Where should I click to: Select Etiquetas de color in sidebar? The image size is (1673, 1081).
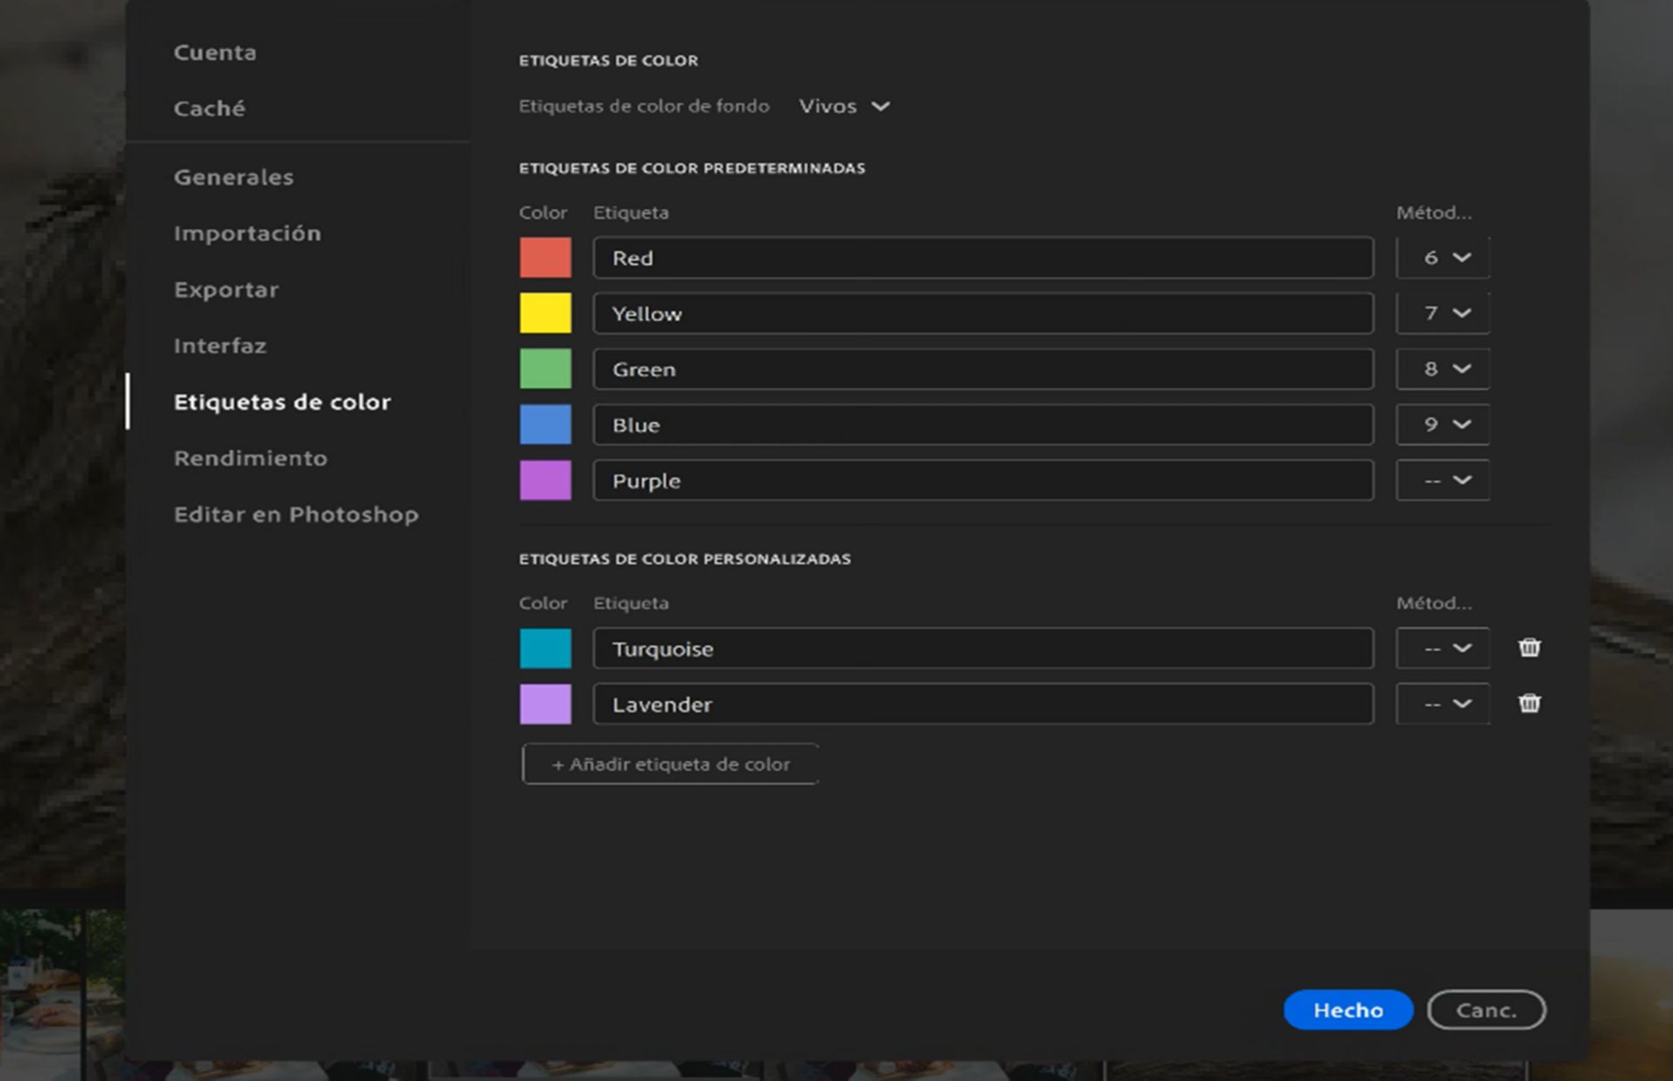point(282,402)
